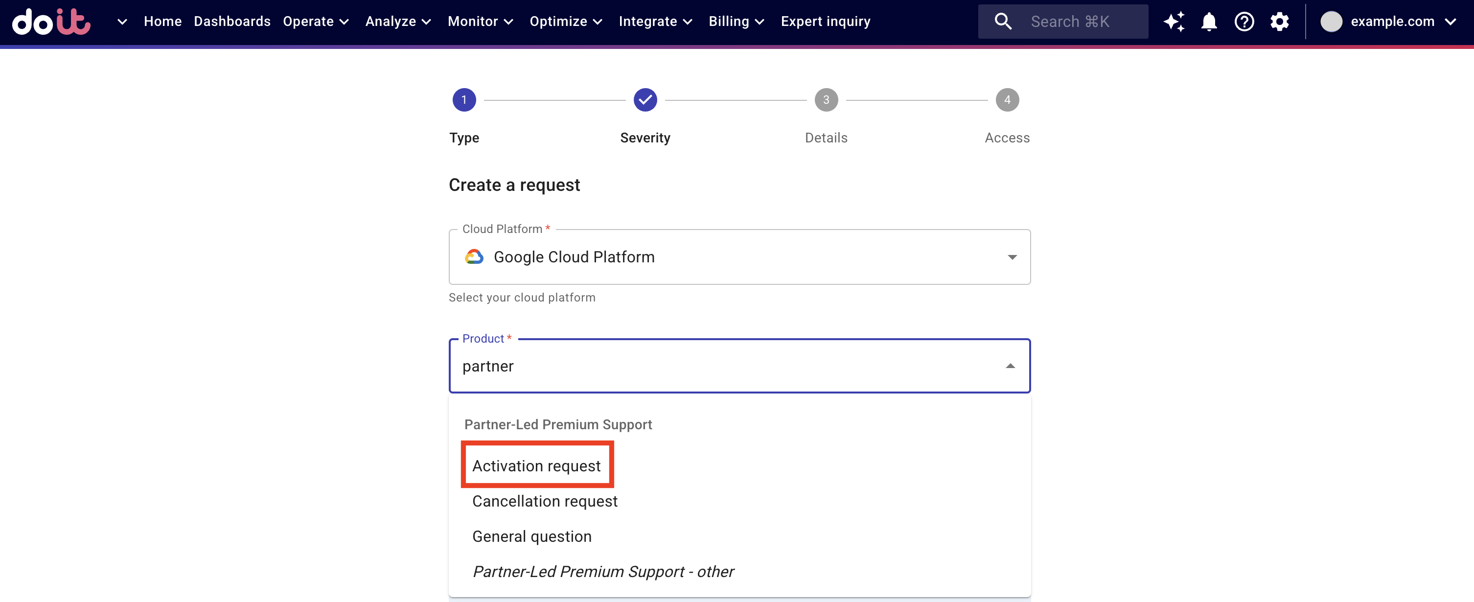Viewport: 1474px width, 602px height.
Task: Open the Integrate menu
Action: click(x=656, y=22)
